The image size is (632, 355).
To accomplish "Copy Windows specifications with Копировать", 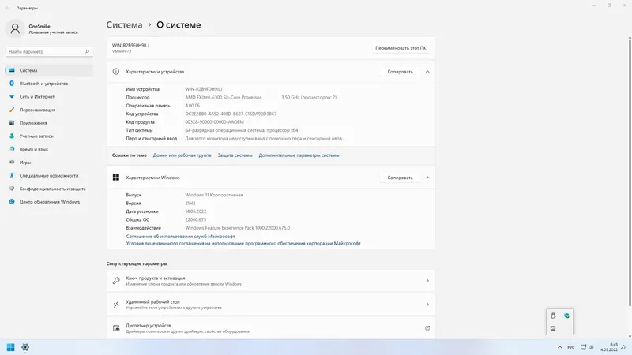I will [400, 177].
